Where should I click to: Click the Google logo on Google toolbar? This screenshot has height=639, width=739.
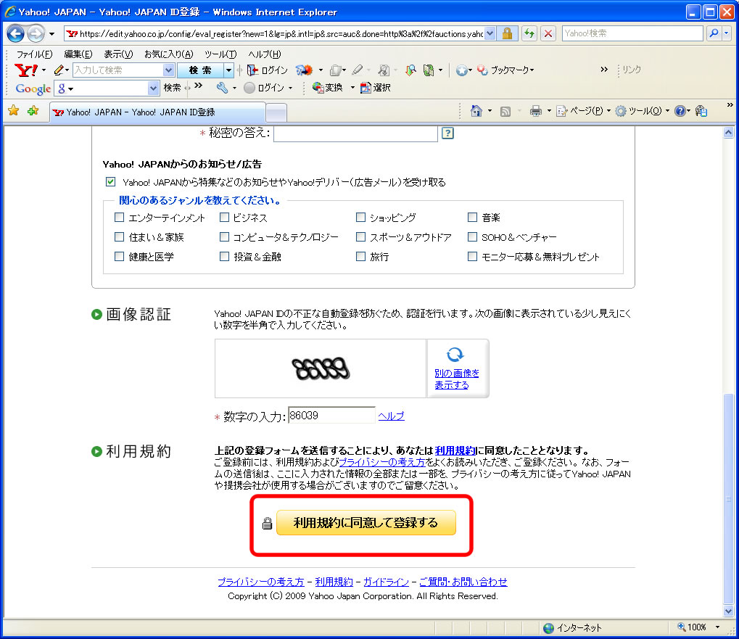click(x=33, y=88)
